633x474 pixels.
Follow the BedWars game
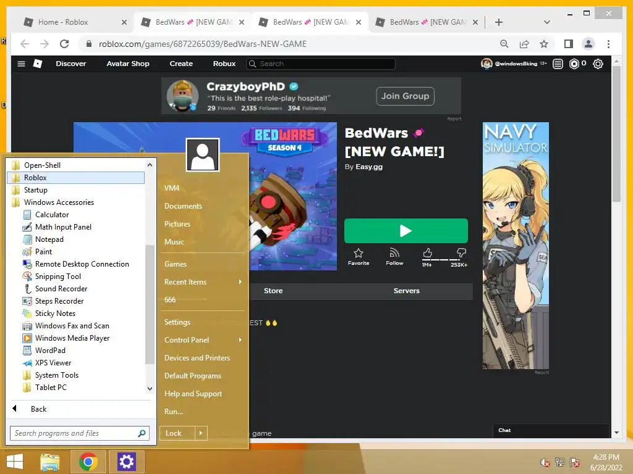coord(394,257)
